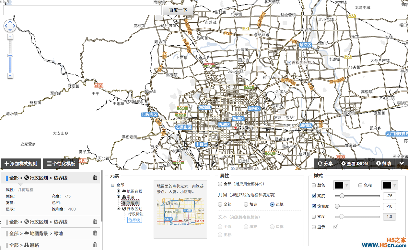Click the 兴趣点 preview map thumbnail
The image size is (408, 250).
(180, 211)
